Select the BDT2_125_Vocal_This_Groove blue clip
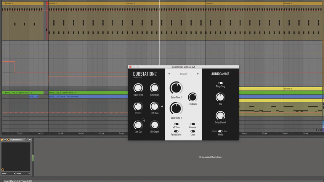This screenshot has width=324, height=182. [88, 97]
